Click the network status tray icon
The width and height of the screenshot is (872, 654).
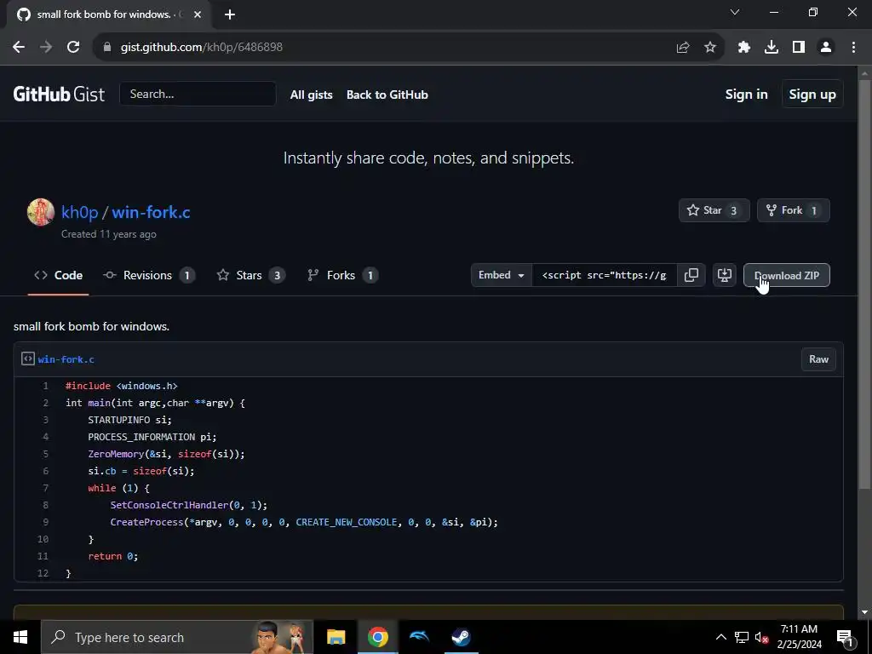[742, 637]
